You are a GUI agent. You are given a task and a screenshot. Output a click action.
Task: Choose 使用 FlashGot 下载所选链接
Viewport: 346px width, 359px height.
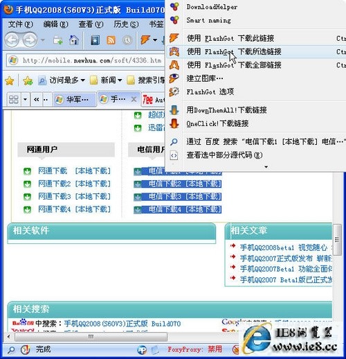point(255,51)
